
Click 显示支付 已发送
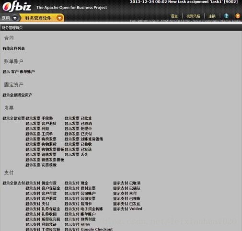click(x=127, y=204)
